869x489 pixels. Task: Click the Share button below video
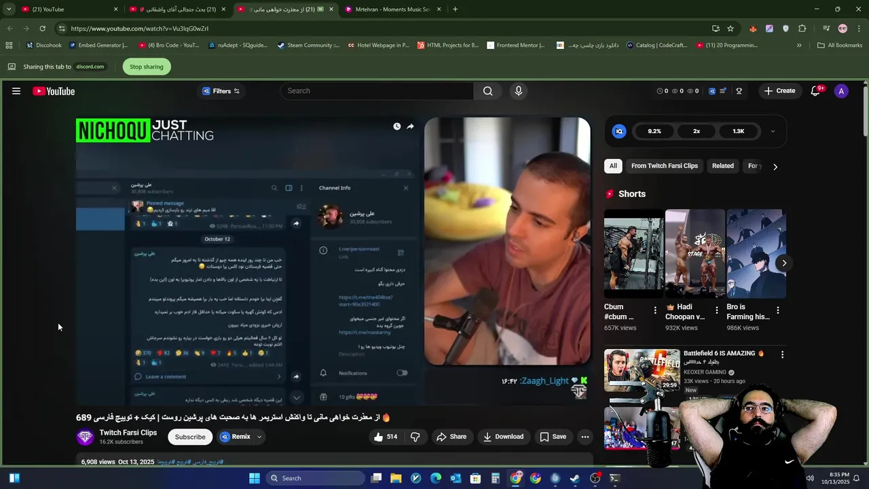coord(451,437)
